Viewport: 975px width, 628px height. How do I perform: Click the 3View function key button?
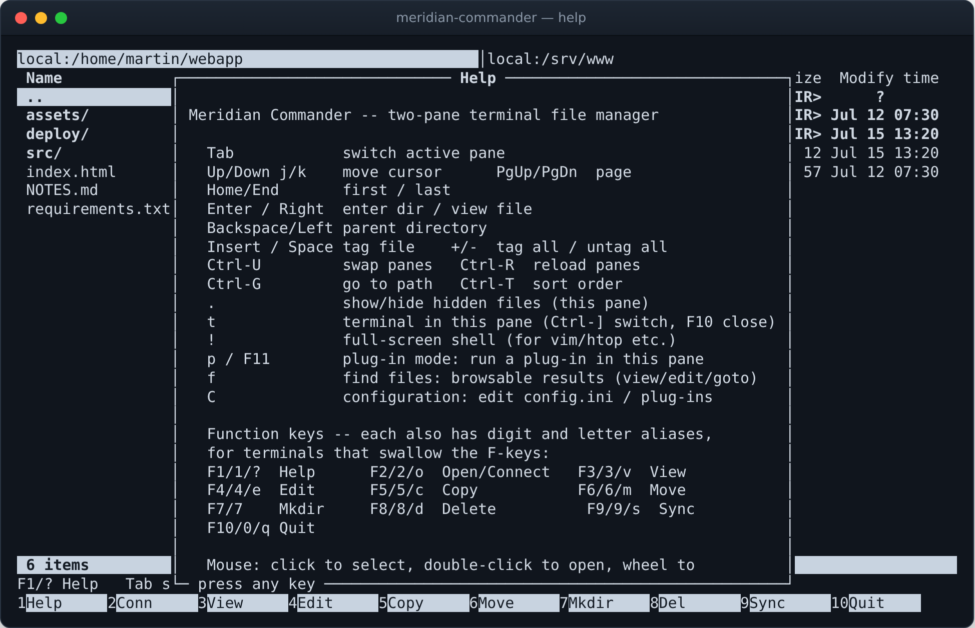(x=243, y=603)
